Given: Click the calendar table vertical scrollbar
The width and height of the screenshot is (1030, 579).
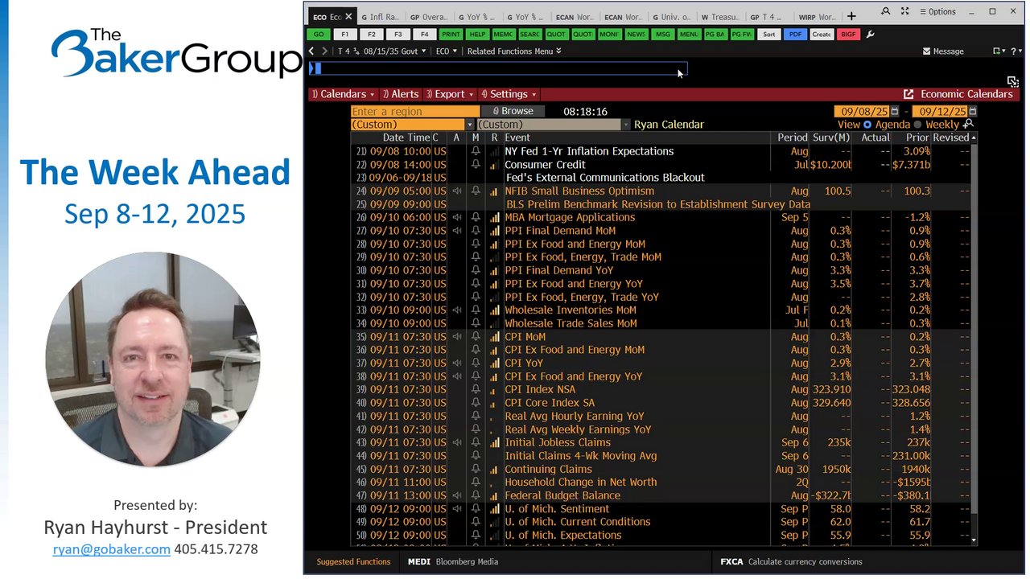Looking at the screenshot, I should coord(974,330).
